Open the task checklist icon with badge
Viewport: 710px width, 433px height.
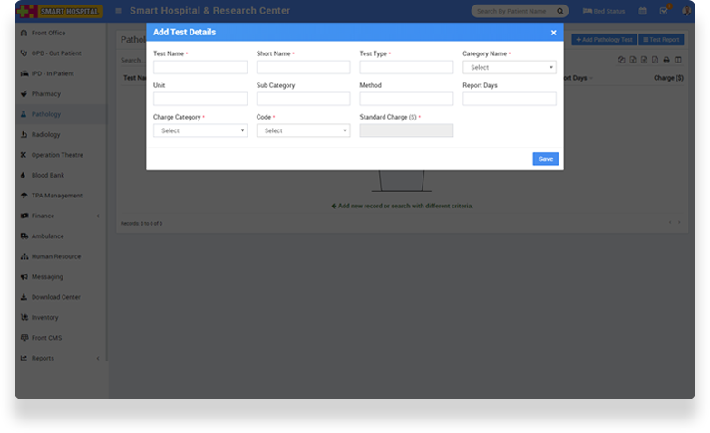click(x=664, y=11)
